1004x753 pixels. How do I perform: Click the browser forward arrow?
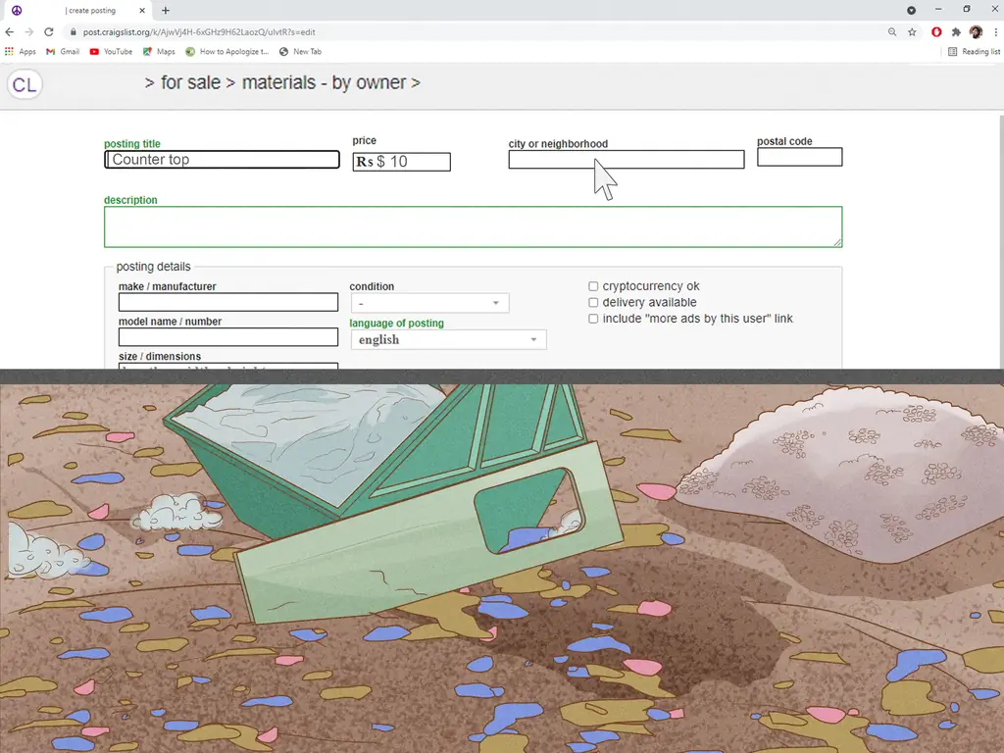click(x=28, y=32)
